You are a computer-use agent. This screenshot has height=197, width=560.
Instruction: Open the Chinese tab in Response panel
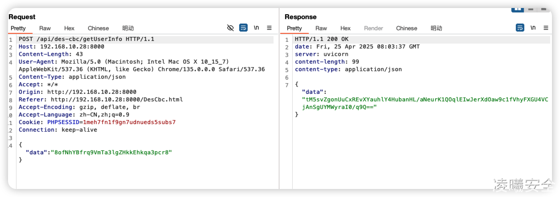(407, 28)
